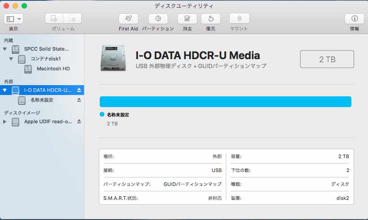Click the 容量 value 2 TB

[x=344, y=156]
